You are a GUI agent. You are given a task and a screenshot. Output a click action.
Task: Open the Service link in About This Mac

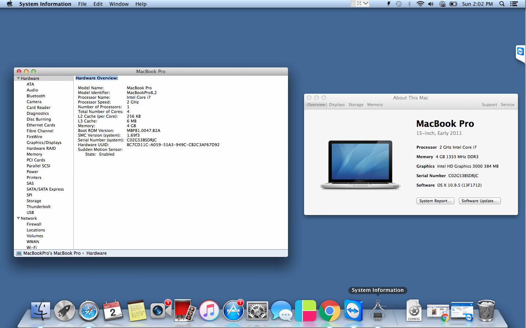pyautogui.click(x=507, y=105)
